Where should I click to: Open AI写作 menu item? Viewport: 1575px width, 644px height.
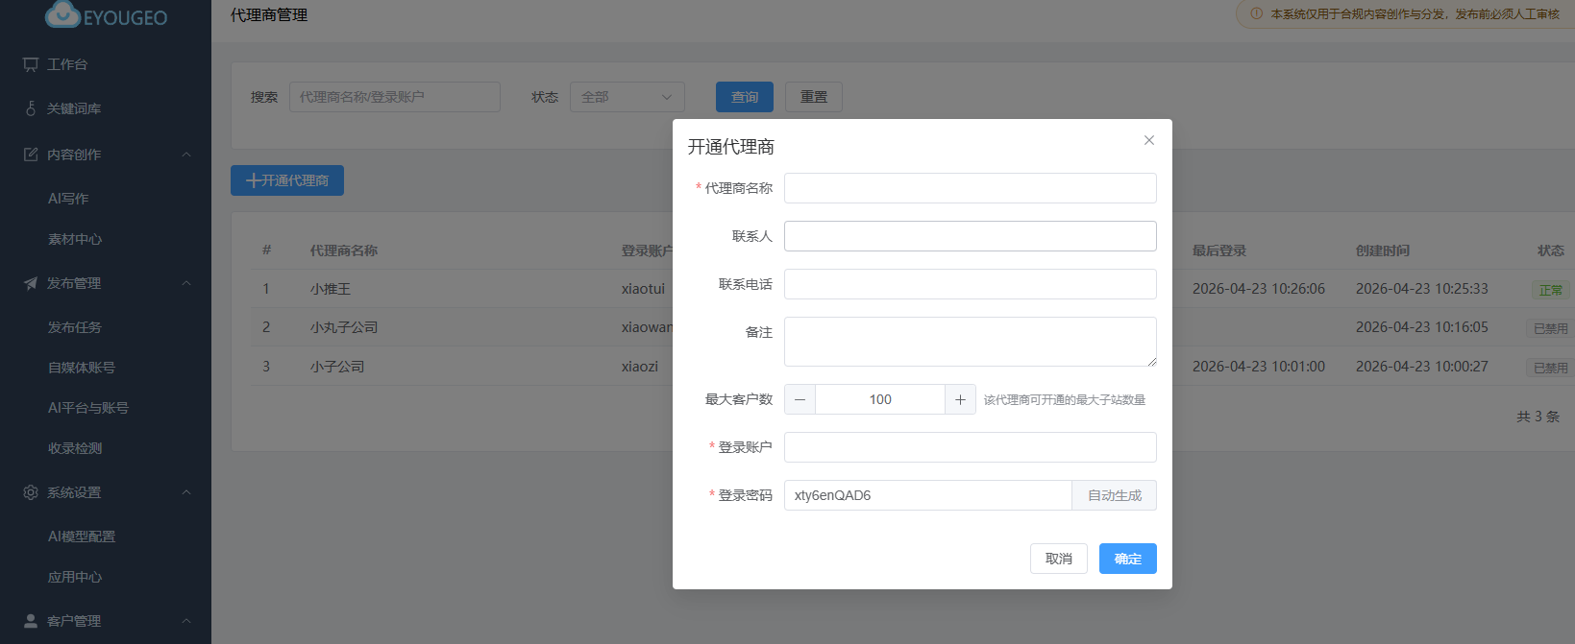68,199
